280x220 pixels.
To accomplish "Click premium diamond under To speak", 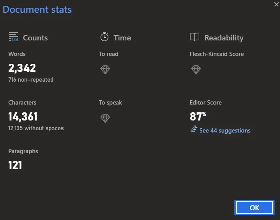I will coord(105,119).
